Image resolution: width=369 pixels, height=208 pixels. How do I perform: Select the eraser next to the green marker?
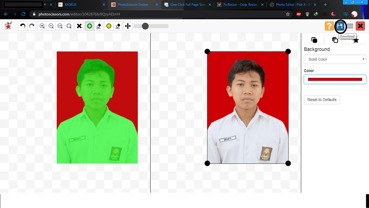coord(99,26)
